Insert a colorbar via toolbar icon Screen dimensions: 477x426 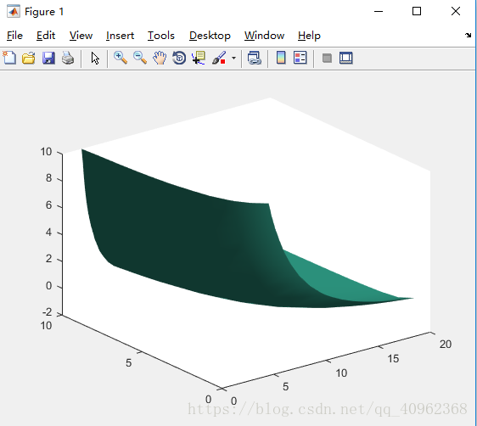pos(281,58)
